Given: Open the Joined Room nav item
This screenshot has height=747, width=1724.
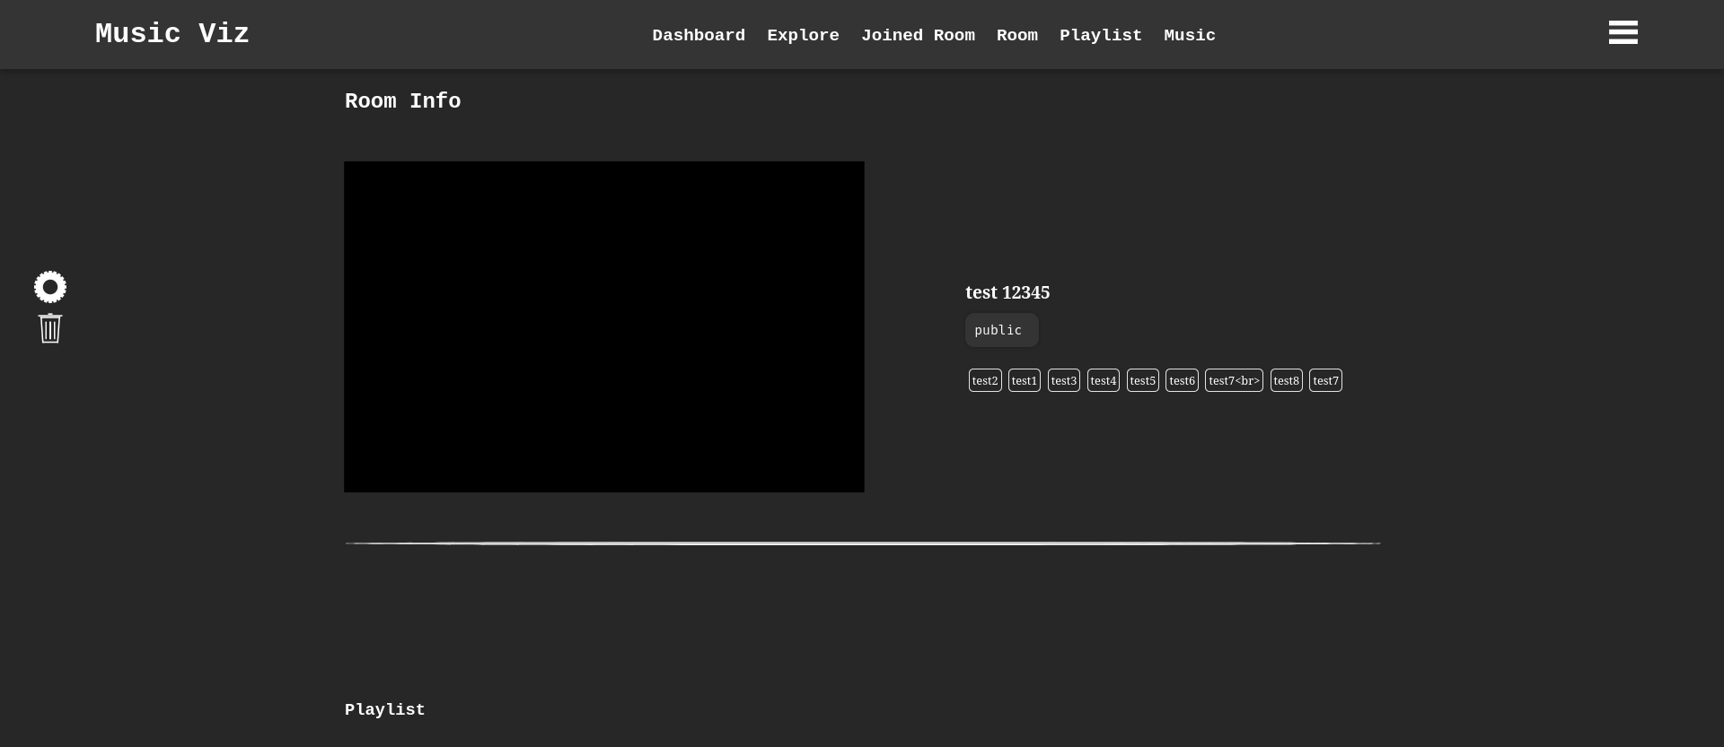Looking at the screenshot, I should tap(918, 35).
